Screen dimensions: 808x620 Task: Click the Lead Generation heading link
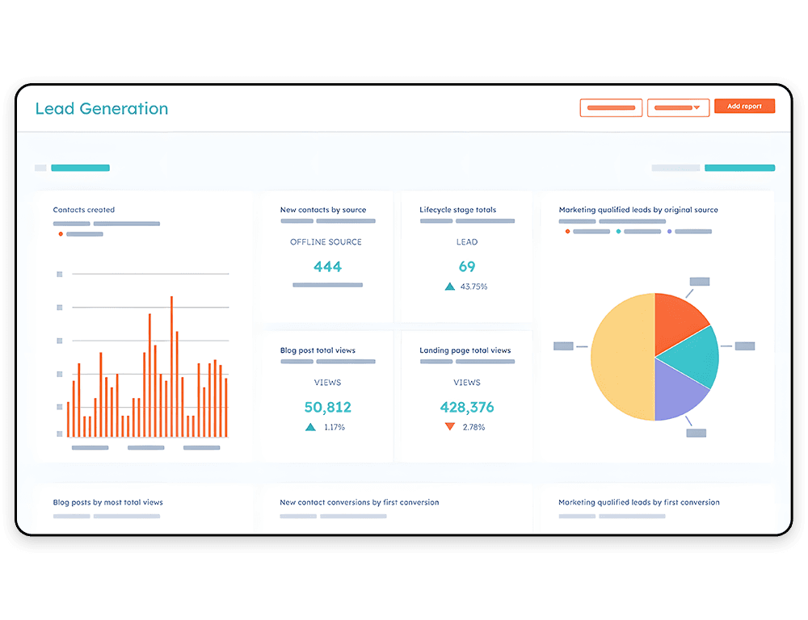[101, 108]
